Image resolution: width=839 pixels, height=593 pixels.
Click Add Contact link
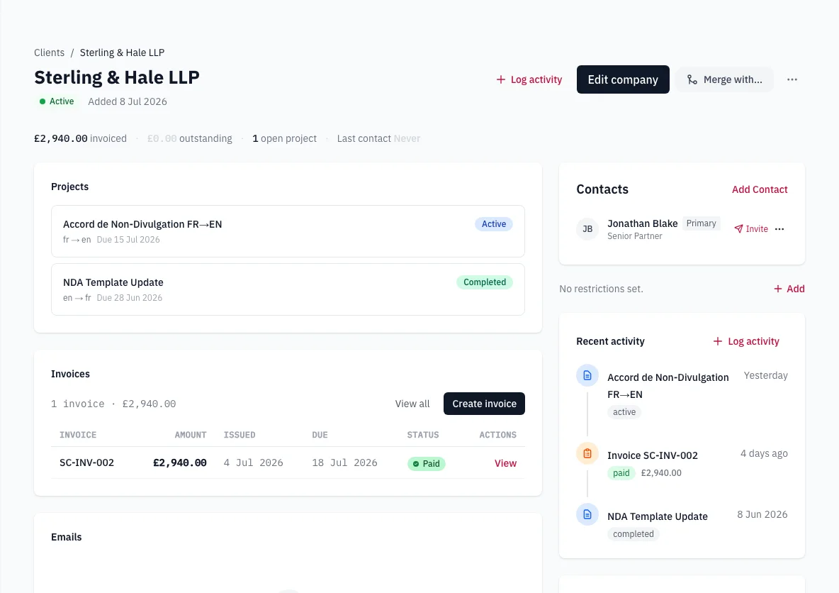point(759,189)
